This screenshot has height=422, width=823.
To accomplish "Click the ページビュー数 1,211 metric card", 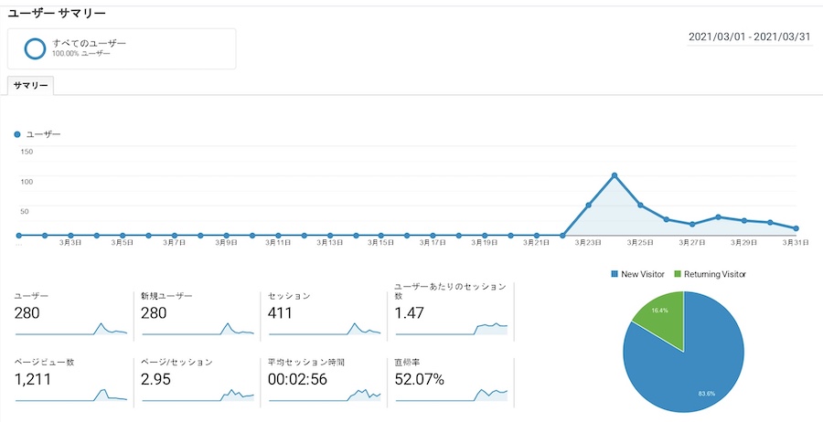I will pos(70,383).
